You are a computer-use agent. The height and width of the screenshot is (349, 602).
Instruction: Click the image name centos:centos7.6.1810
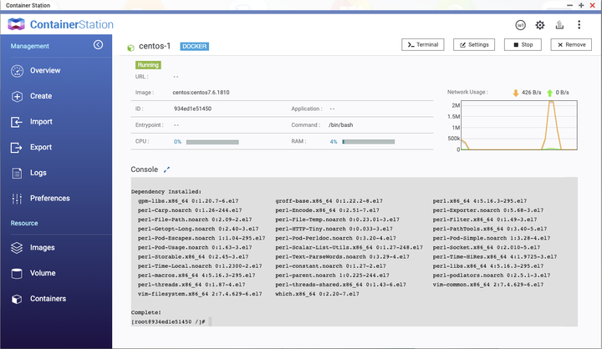[x=201, y=93]
